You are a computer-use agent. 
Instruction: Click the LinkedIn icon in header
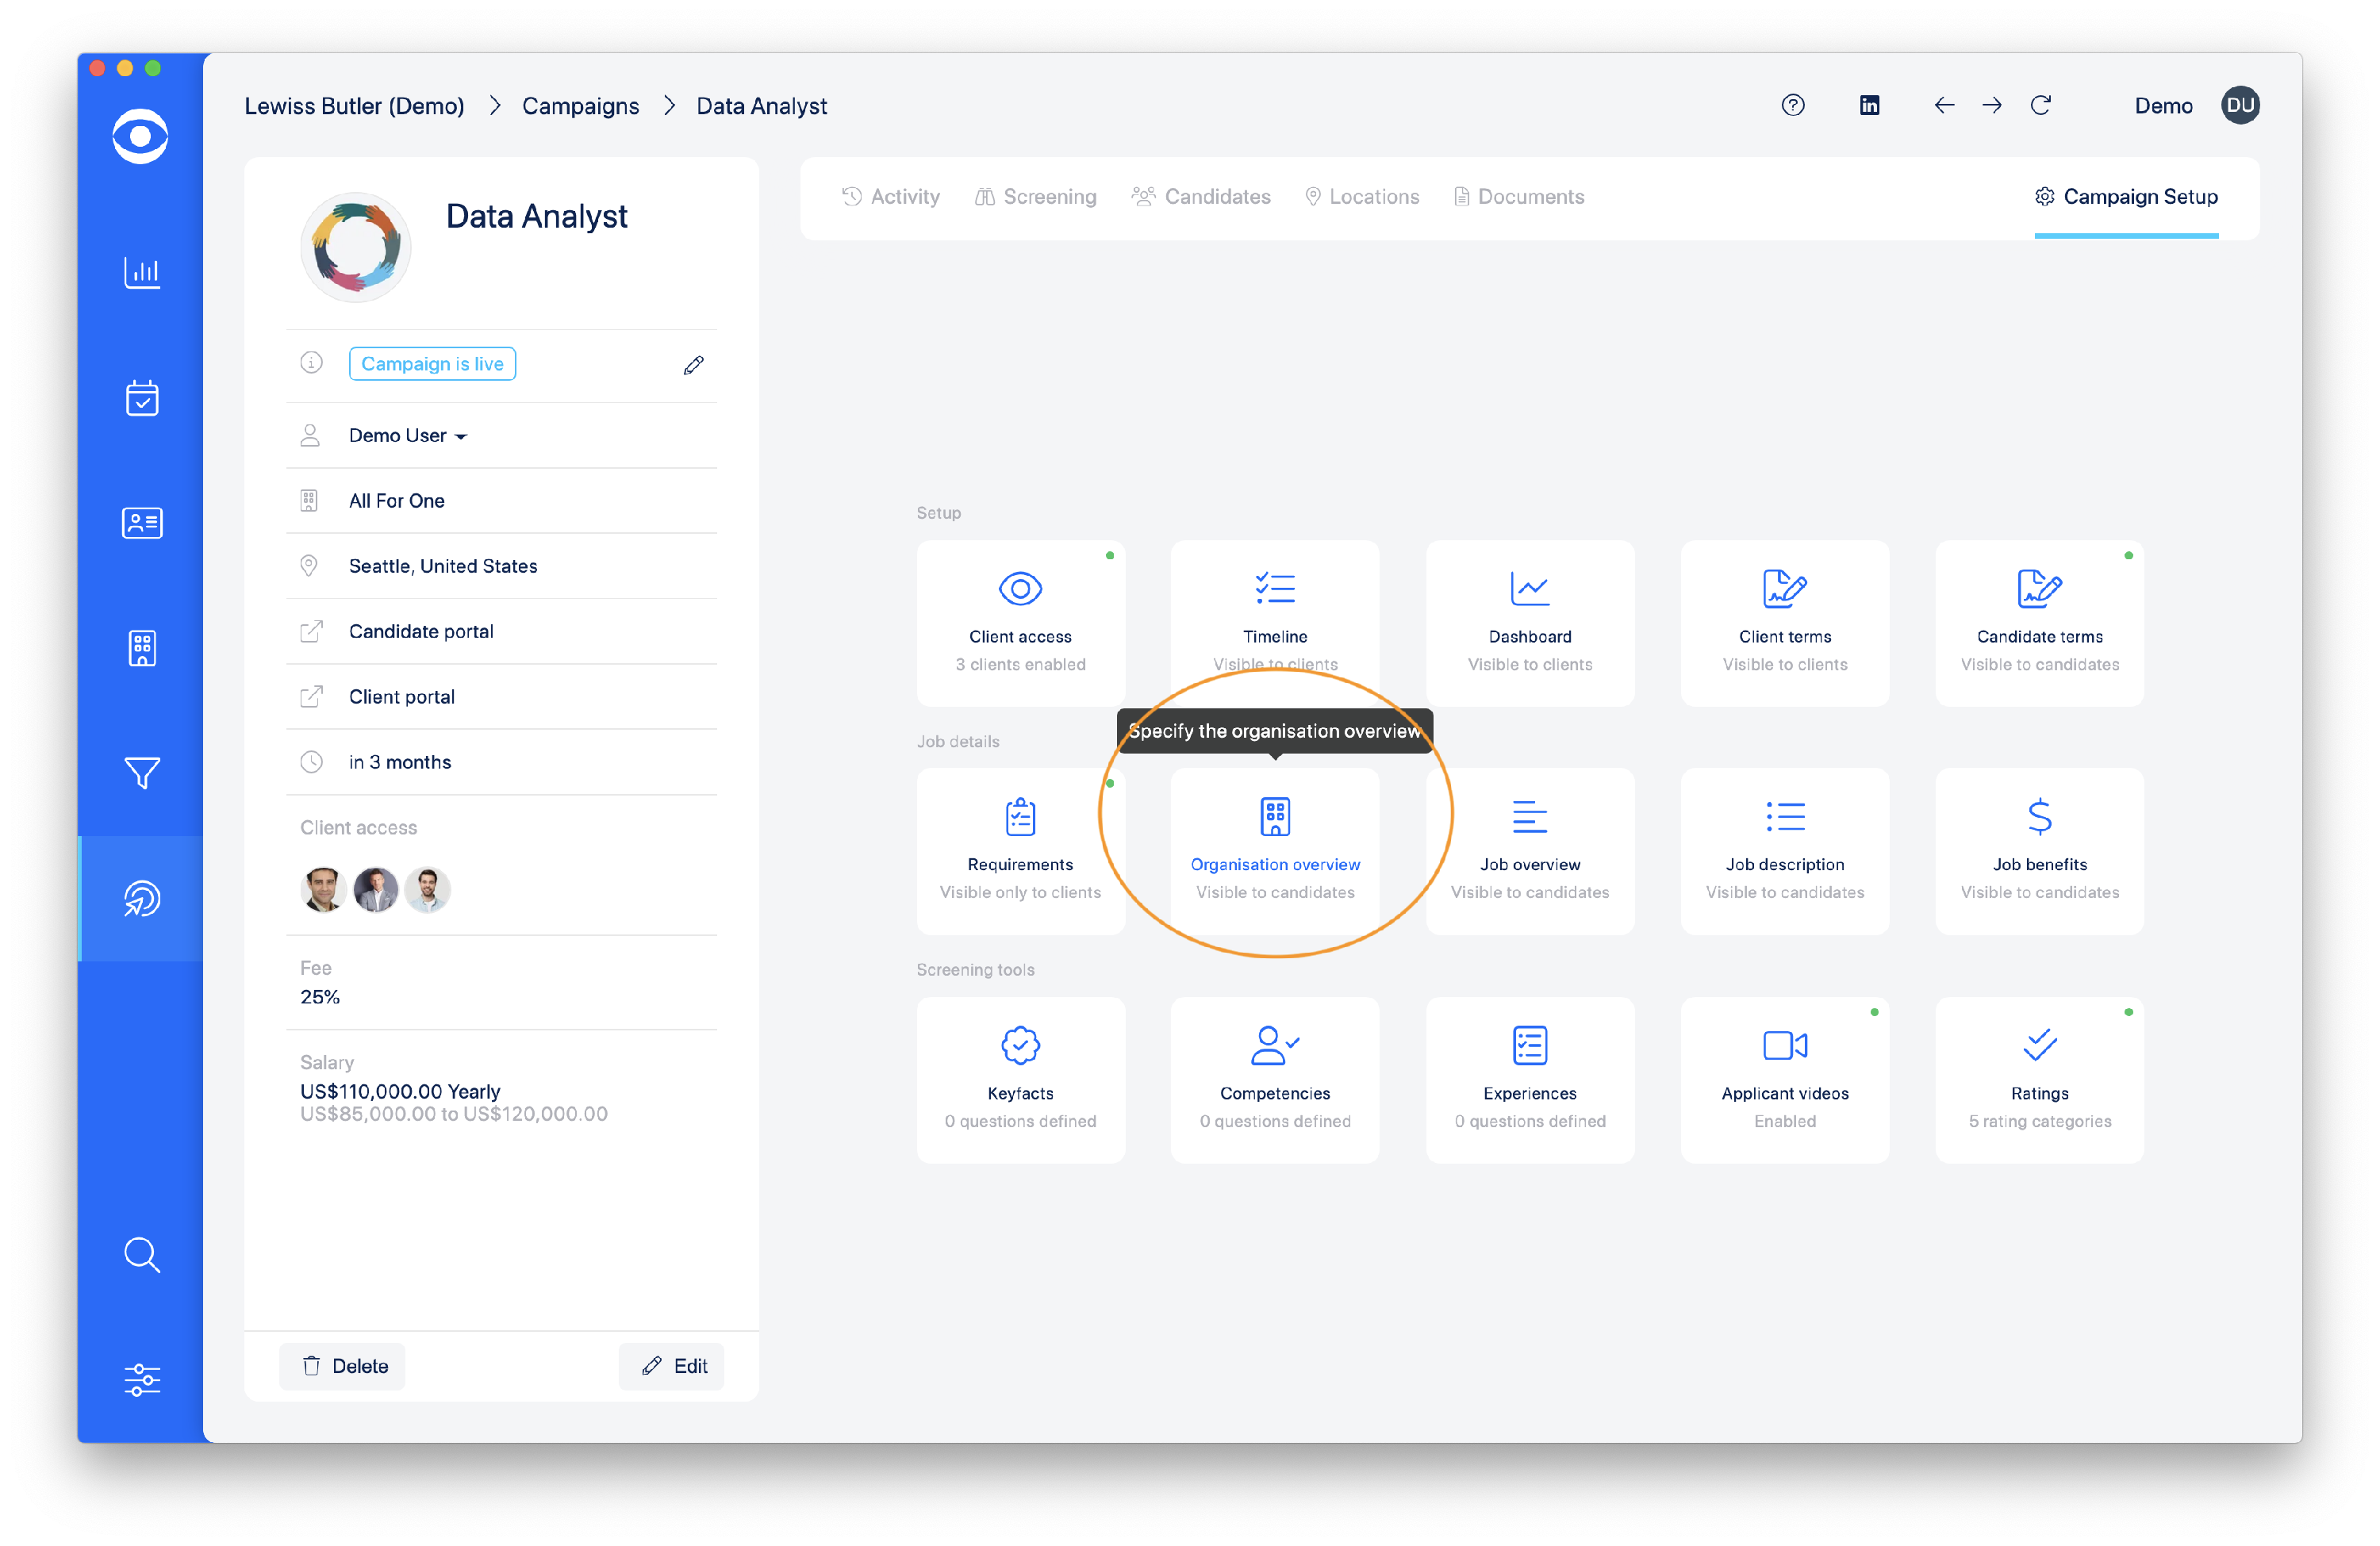[1869, 106]
